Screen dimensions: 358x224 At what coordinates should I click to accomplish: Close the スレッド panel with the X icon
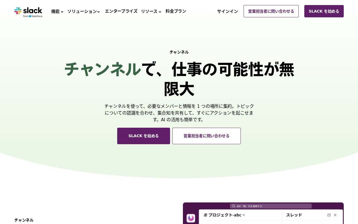(335, 215)
